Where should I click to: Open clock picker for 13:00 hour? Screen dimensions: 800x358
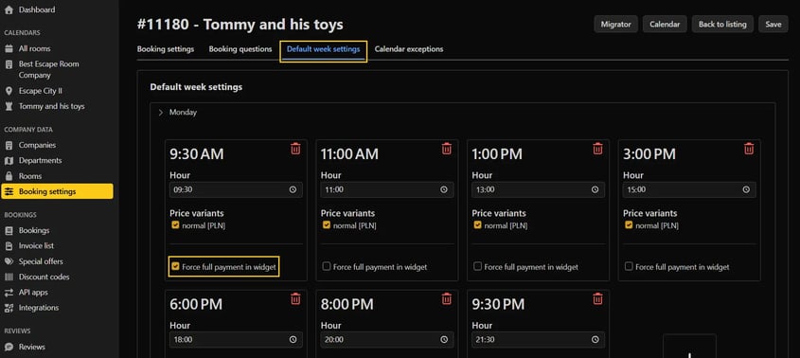pos(595,189)
